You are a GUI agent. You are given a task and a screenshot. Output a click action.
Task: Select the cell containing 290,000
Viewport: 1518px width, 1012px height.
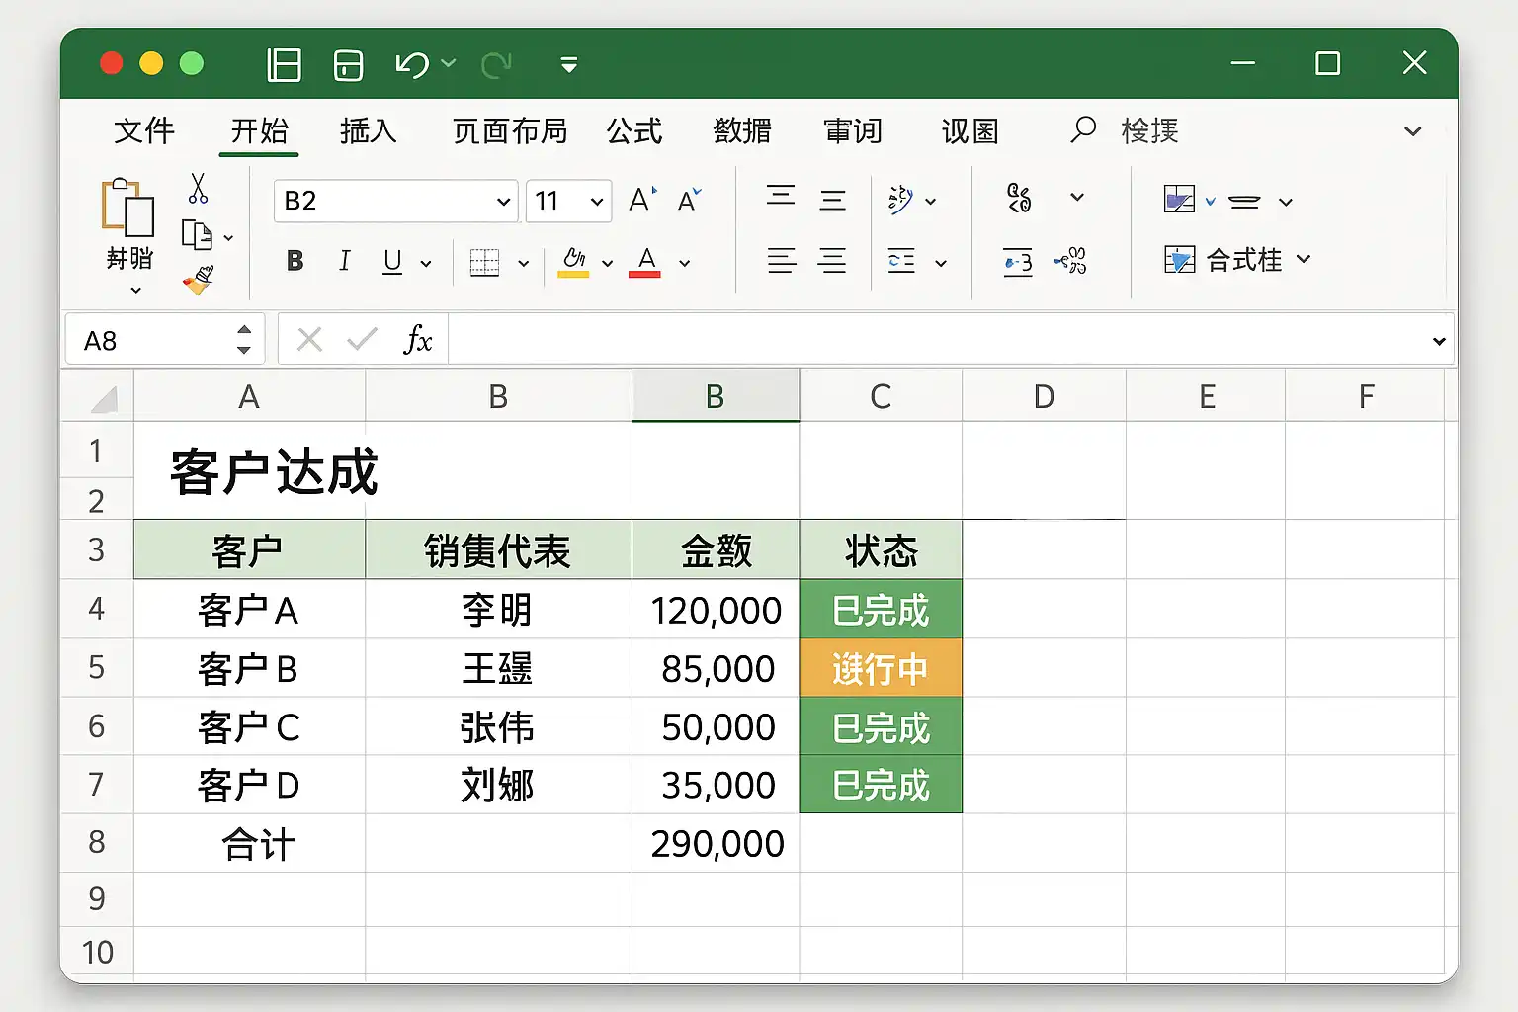tap(716, 843)
